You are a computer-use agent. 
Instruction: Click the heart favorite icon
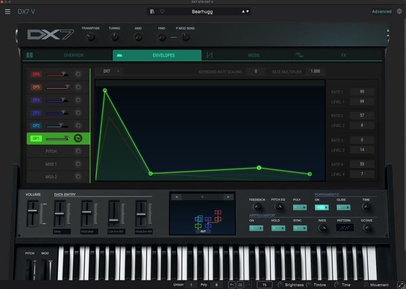(x=162, y=11)
